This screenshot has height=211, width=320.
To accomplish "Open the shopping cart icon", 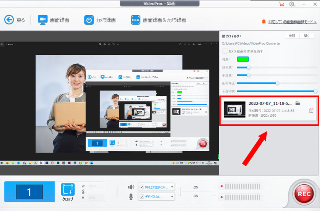I will click(281, 4).
